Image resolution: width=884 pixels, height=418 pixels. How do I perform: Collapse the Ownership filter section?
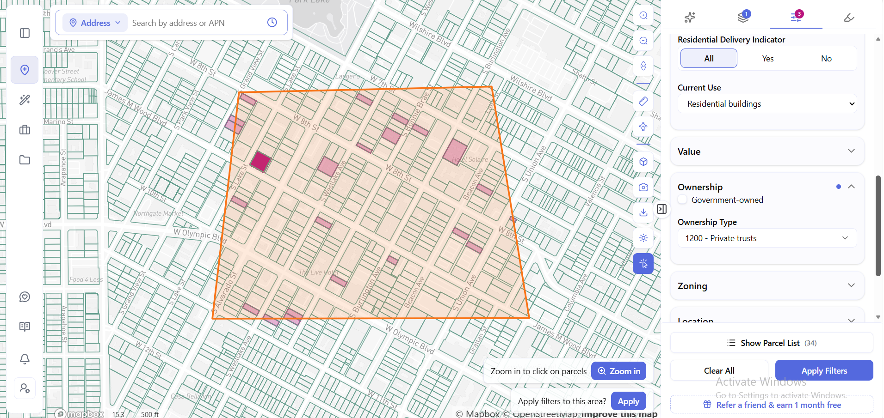point(851,187)
